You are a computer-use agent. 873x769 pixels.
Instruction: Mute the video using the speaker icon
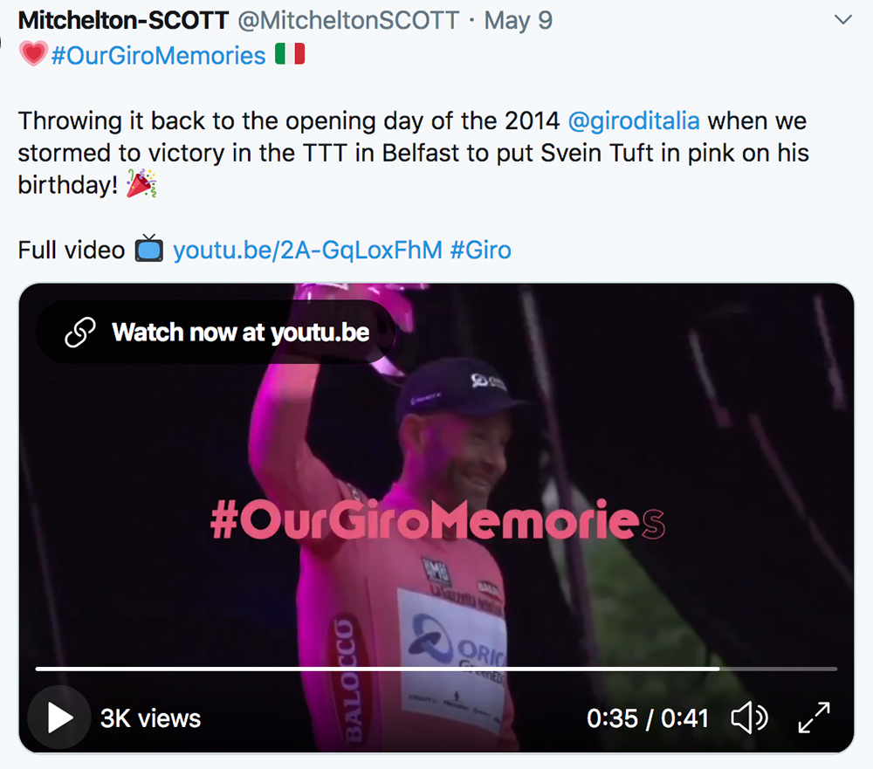click(748, 718)
